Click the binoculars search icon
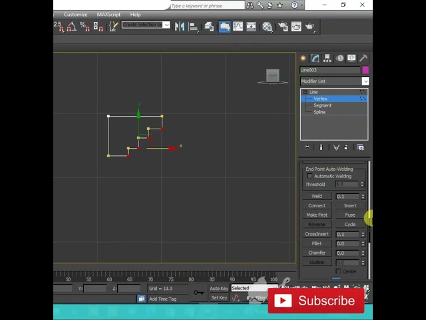Viewport: 426px width, 320px height. [250, 5]
